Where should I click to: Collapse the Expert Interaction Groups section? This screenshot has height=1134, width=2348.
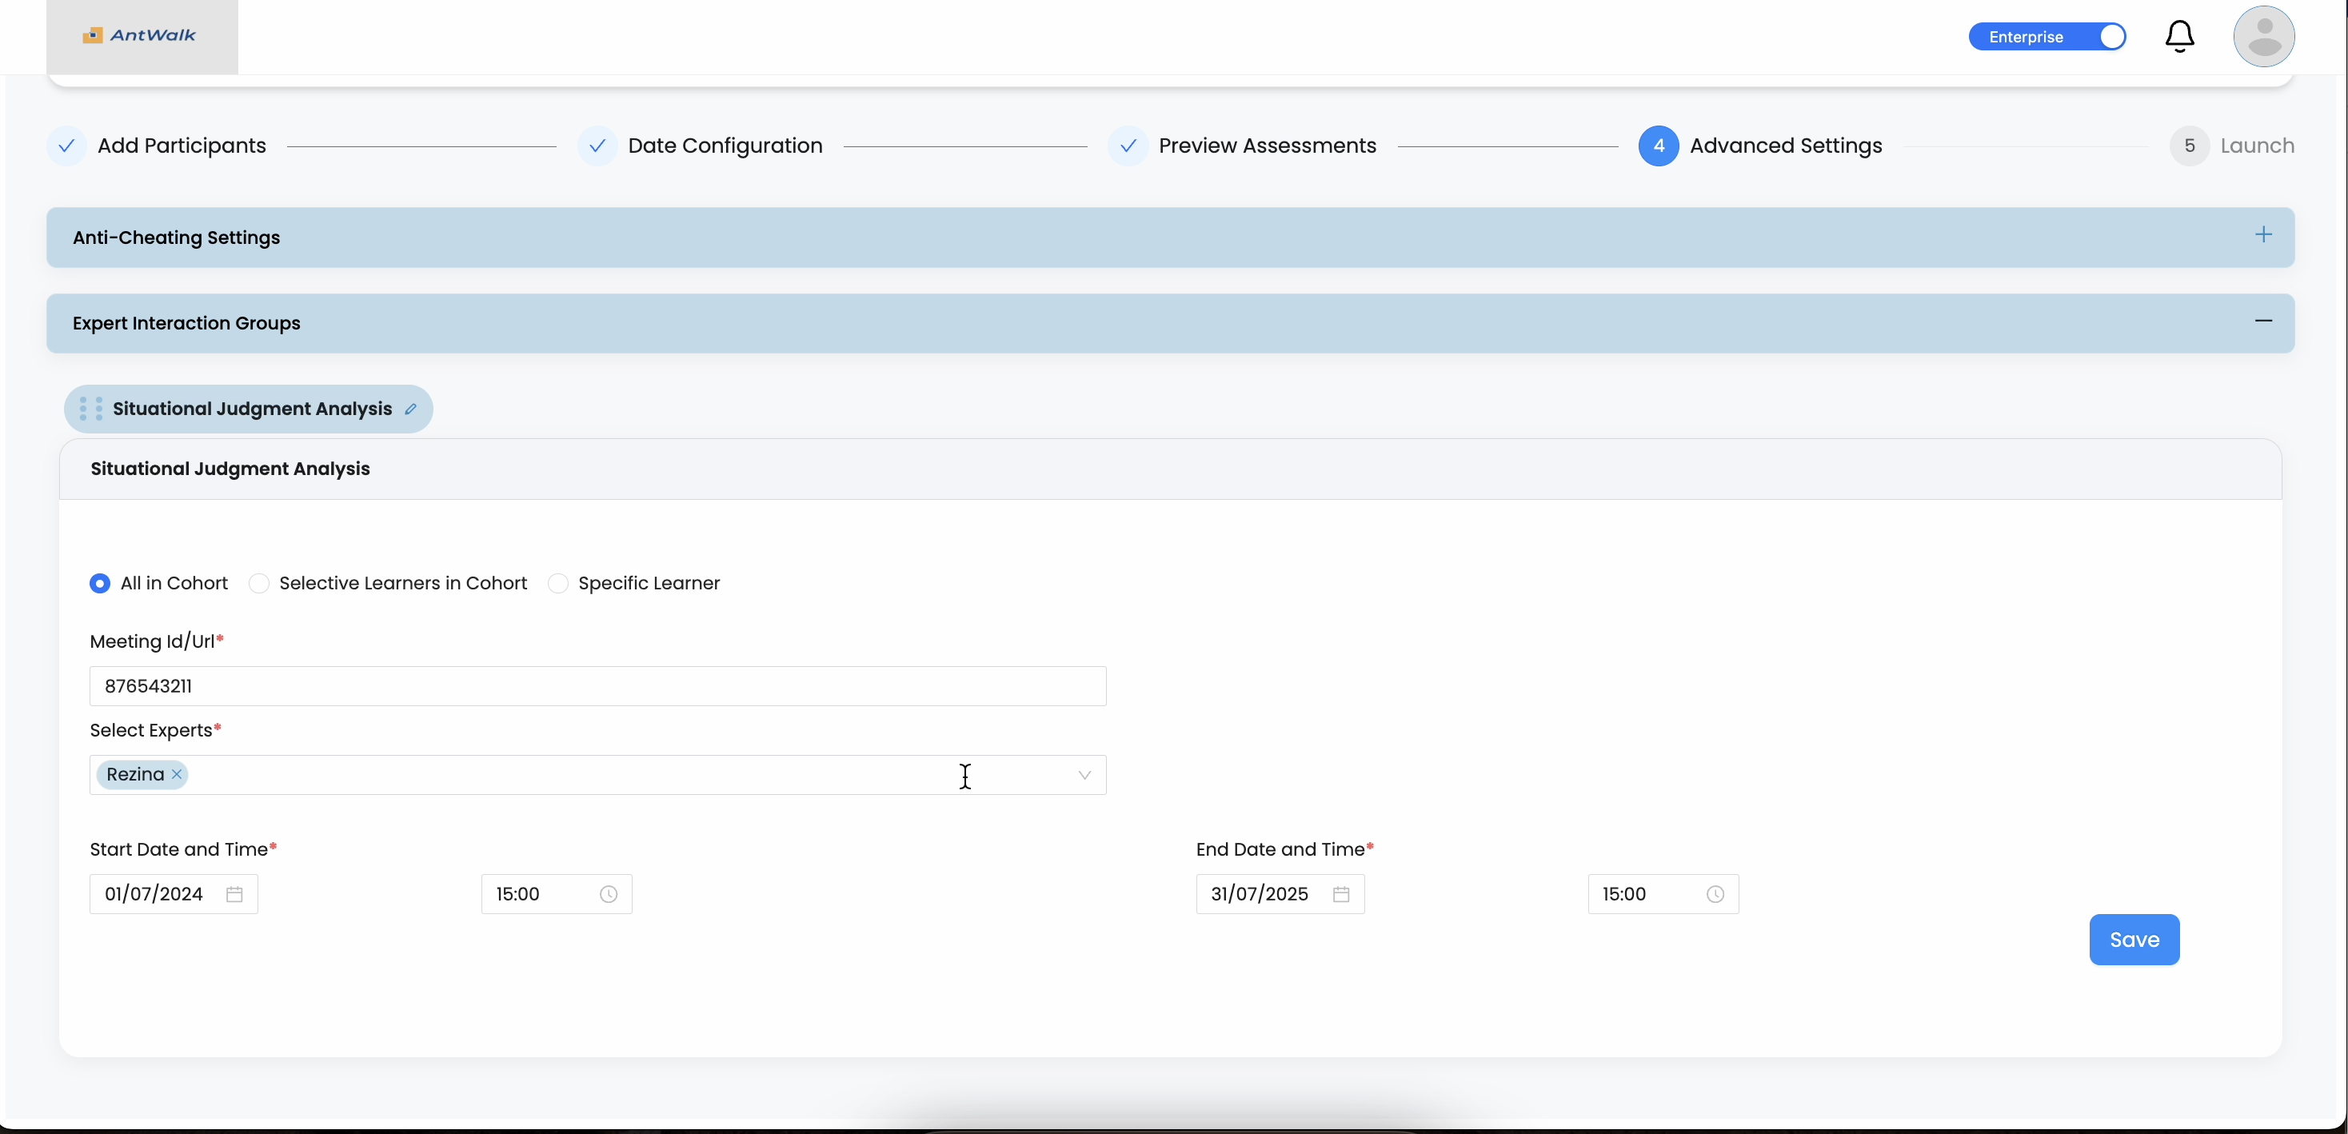point(2263,321)
